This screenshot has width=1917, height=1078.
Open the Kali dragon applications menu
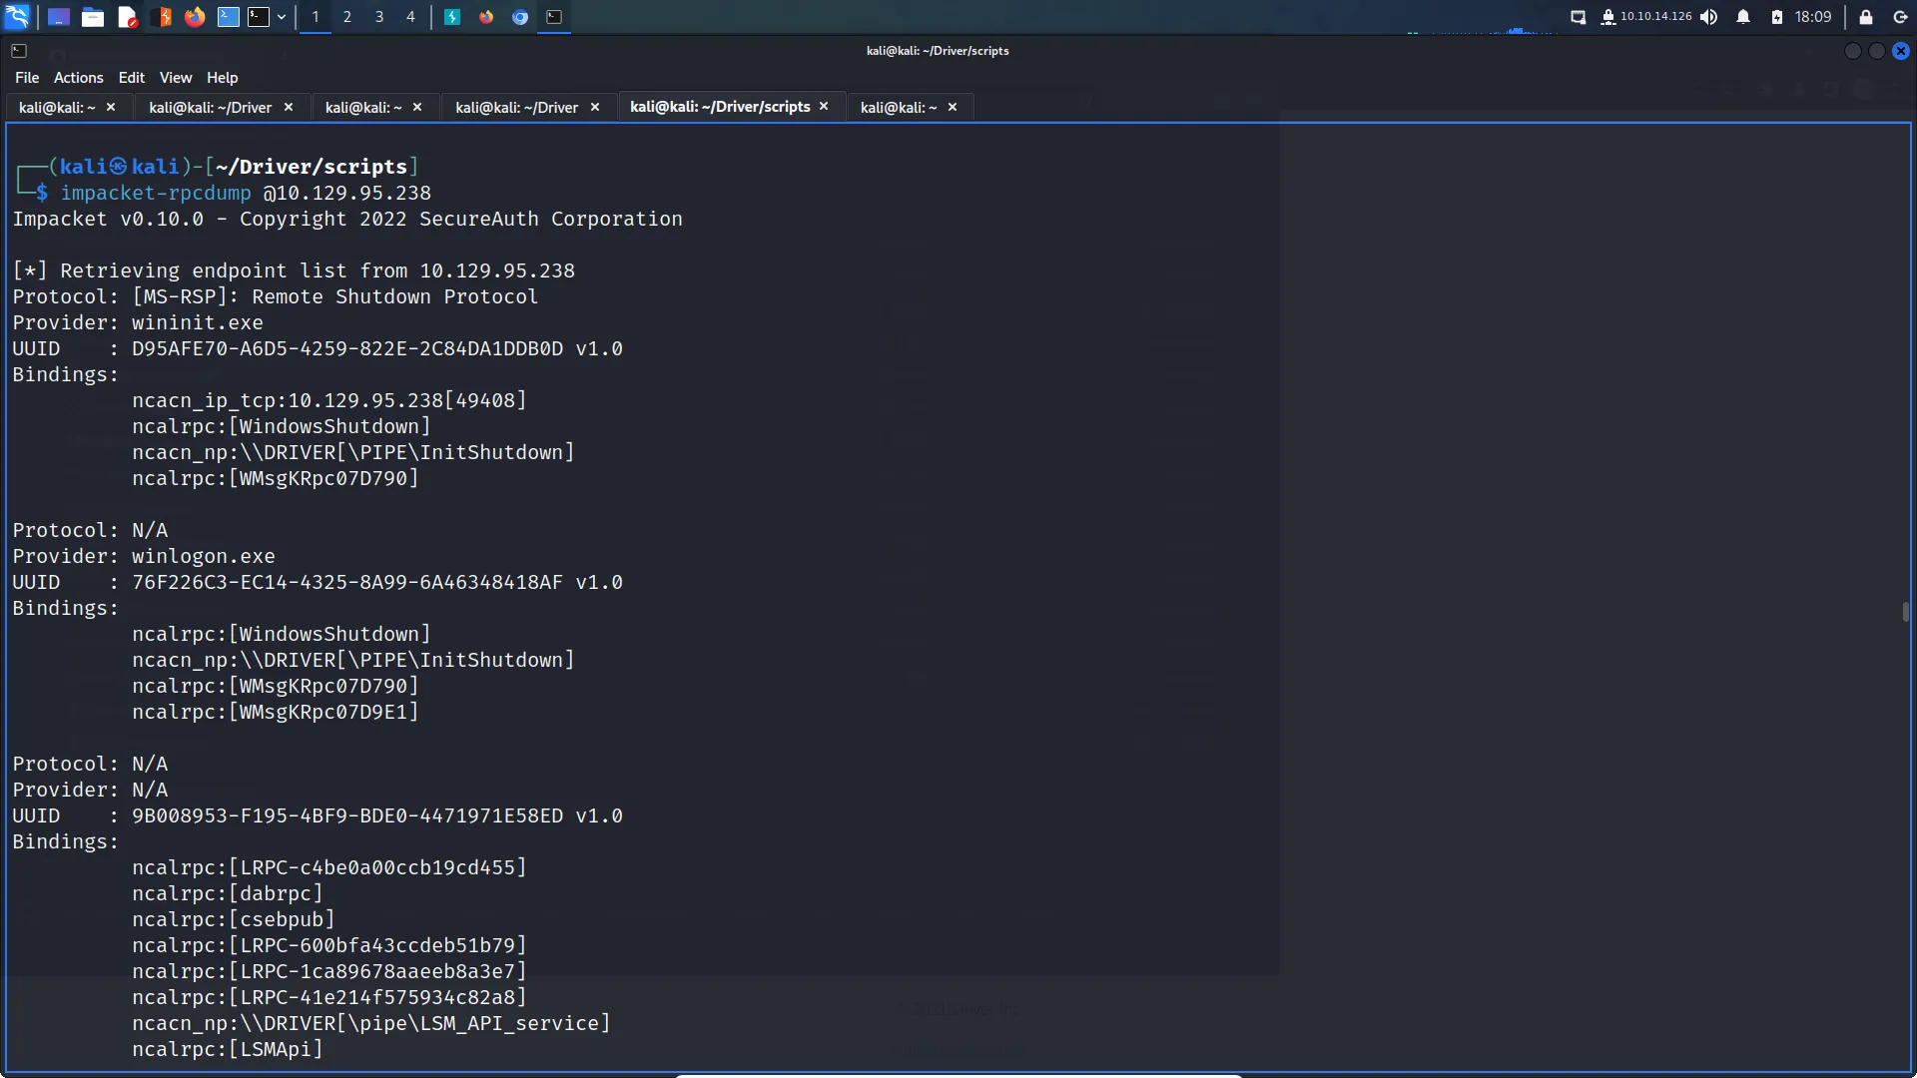pyautogui.click(x=17, y=17)
